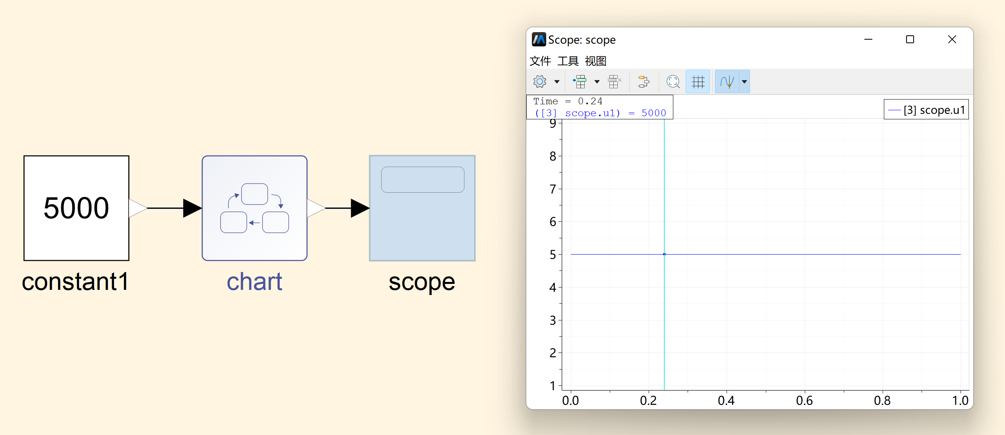Toggle the cursor measurement curve button
The height and width of the screenshot is (435, 1005).
(727, 82)
